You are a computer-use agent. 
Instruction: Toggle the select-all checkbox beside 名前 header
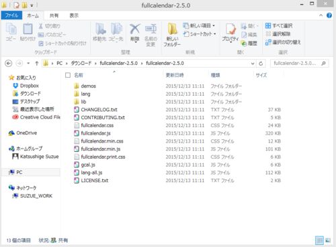coord(68,75)
